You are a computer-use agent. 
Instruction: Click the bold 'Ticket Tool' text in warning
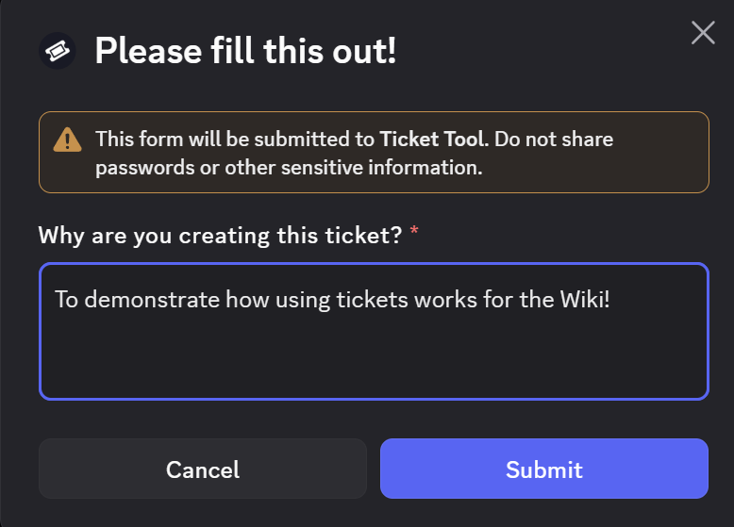pyautogui.click(x=432, y=140)
